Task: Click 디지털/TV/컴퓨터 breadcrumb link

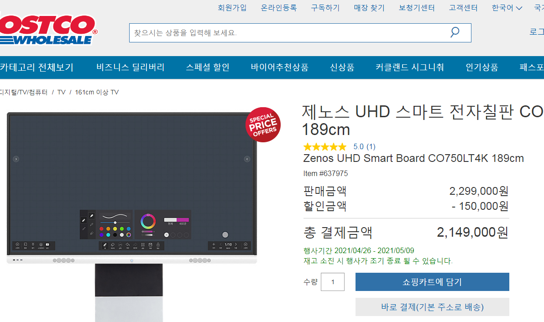Action: click(24, 92)
